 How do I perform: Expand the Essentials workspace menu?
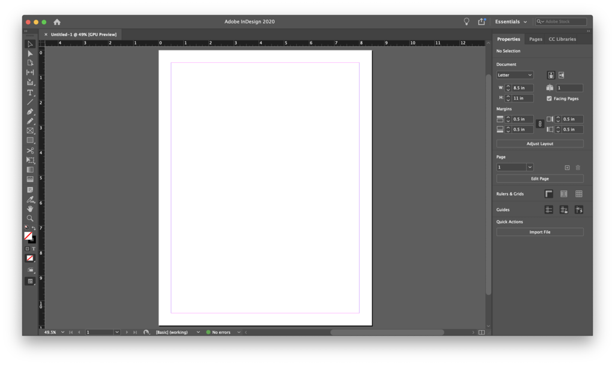(510, 22)
